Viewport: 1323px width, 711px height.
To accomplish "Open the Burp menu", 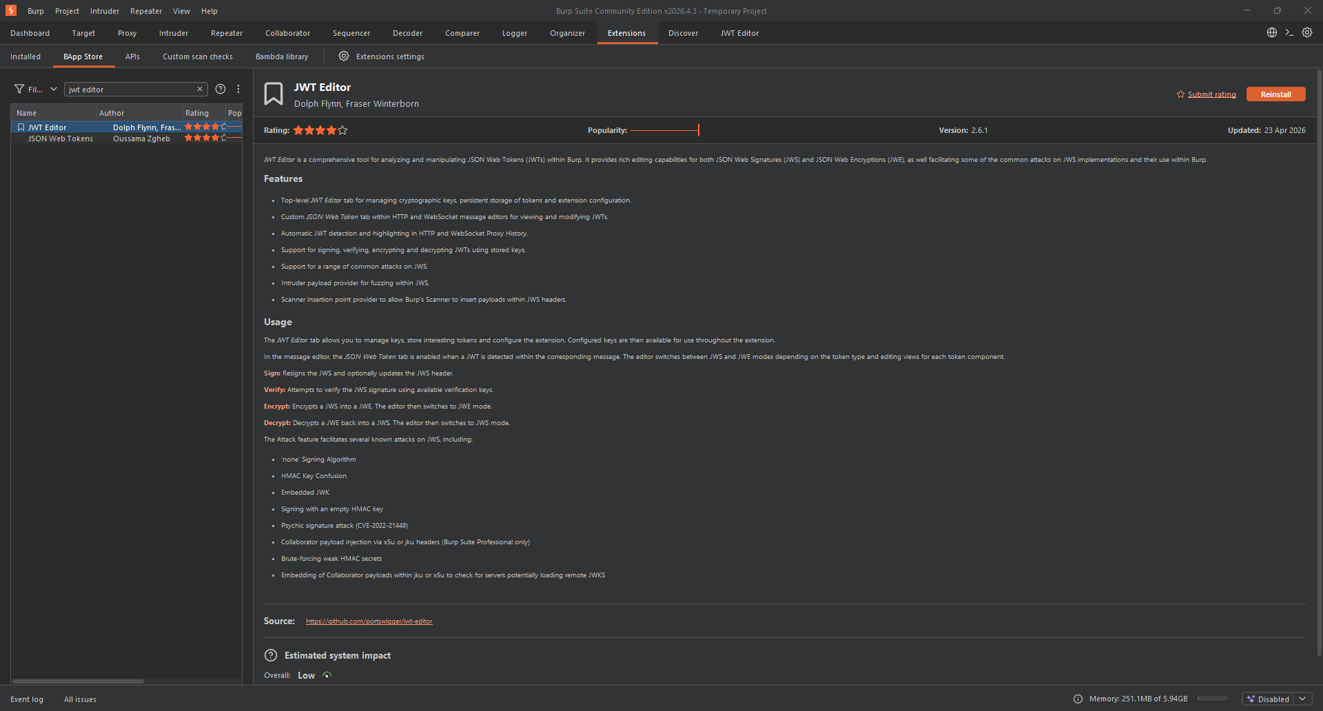I will coord(36,11).
